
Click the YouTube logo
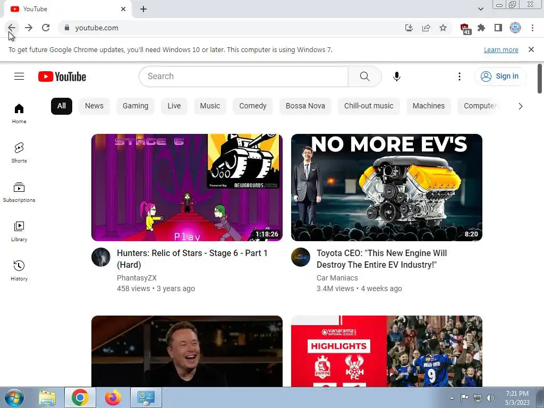tap(62, 76)
